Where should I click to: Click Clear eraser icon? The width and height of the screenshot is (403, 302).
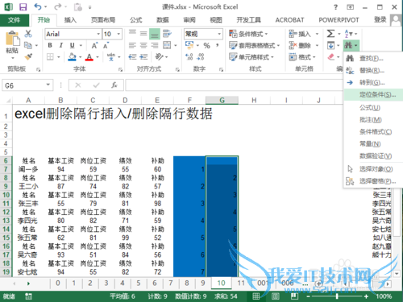point(331,57)
